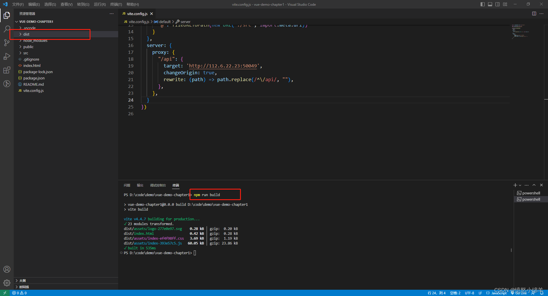Click the editor minimap preview
This screenshot has height=296, width=548.
(520, 31)
